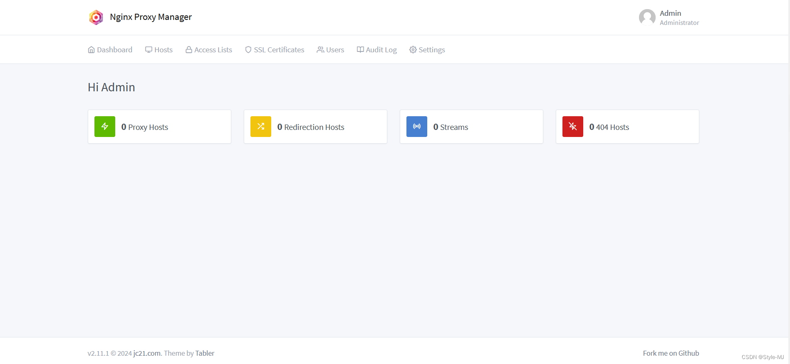Click the Admin user avatar icon
The height and width of the screenshot is (364, 790).
pos(647,17)
